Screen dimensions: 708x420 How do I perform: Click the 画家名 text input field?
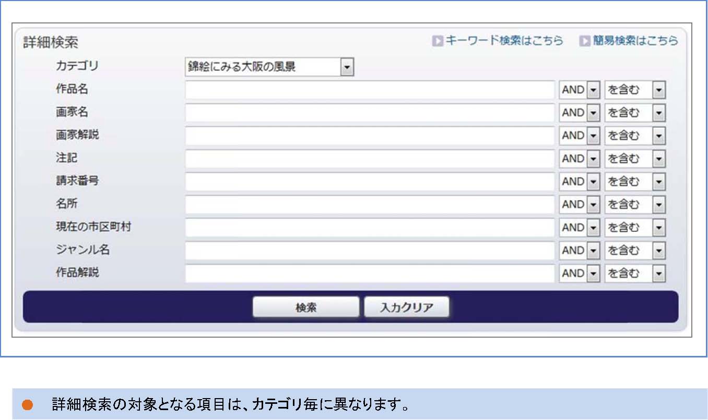[x=370, y=113]
